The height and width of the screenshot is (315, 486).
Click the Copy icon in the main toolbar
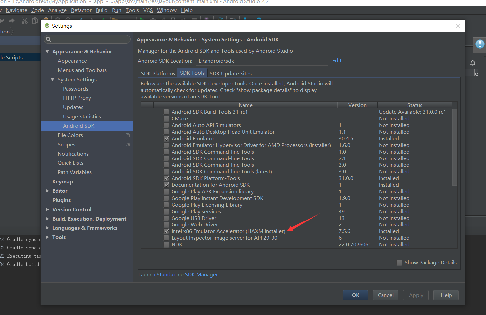[x=35, y=21]
